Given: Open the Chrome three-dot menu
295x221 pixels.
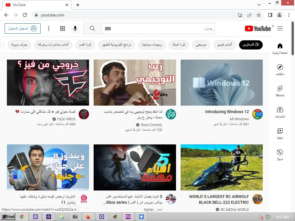Looking at the screenshot, I should (x=289, y=15).
